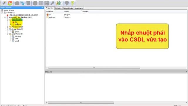Viewport: 188px width, 106px height.
Task: Switch to the Statistics tab
Action: (x=58, y=8)
